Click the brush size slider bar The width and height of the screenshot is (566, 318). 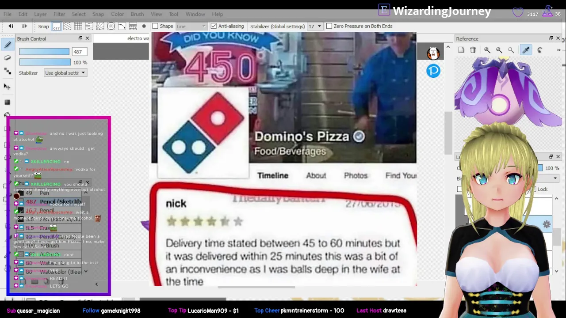(x=44, y=52)
